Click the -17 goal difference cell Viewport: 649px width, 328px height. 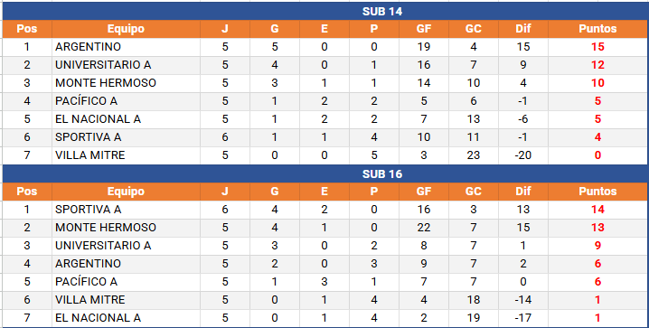[523, 318]
